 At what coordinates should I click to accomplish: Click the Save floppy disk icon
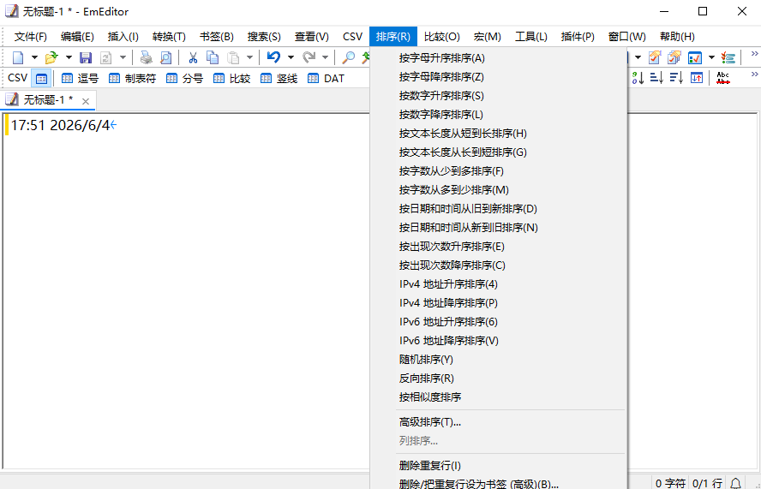pyautogui.click(x=86, y=57)
